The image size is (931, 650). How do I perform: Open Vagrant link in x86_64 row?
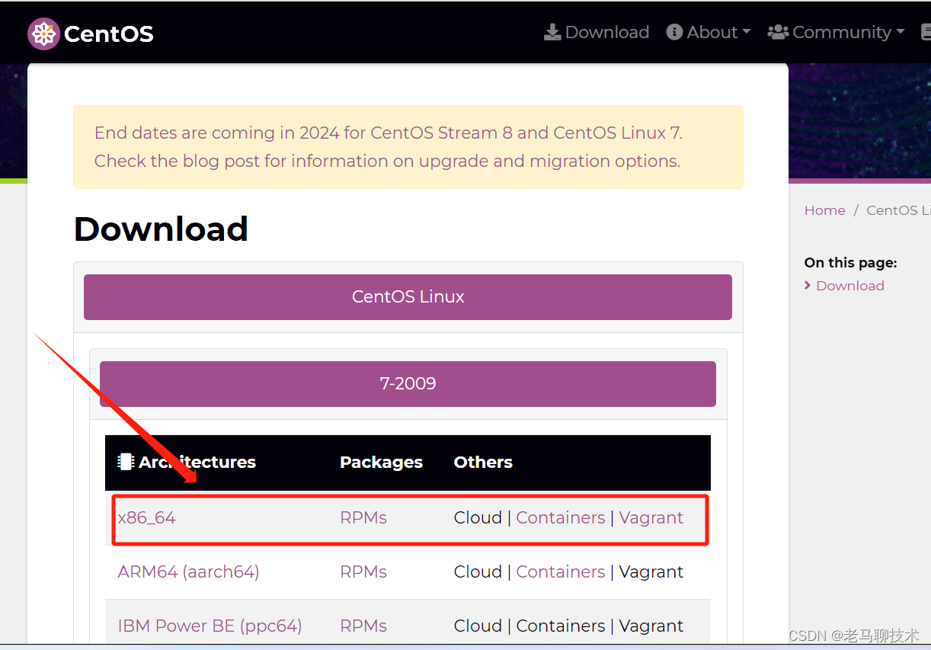pos(651,517)
